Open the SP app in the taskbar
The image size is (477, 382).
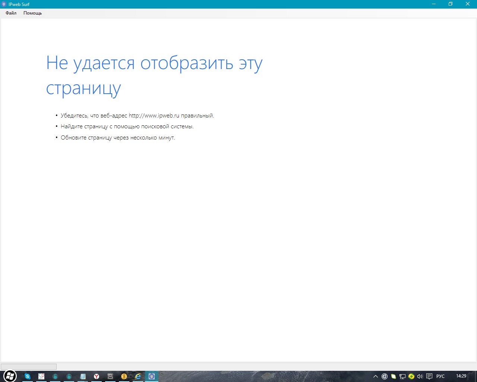click(x=41, y=376)
